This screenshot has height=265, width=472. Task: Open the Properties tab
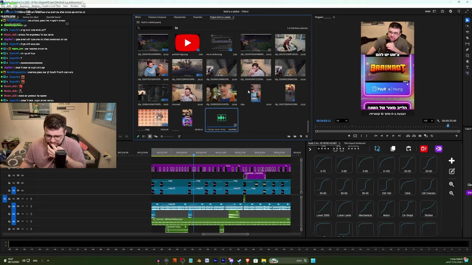198,17
